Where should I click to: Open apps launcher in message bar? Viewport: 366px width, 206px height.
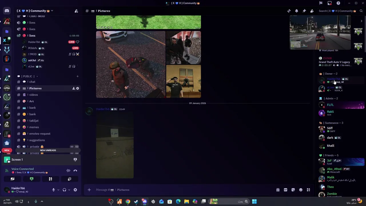pyautogui.click(x=309, y=190)
